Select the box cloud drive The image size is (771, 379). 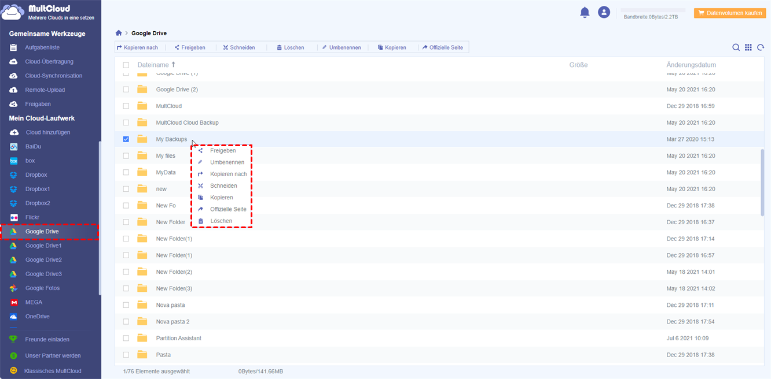(30, 161)
